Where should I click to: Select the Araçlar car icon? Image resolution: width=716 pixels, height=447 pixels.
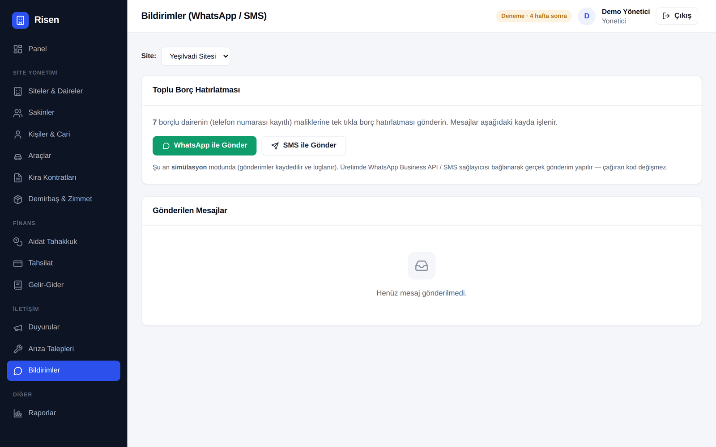(18, 156)
